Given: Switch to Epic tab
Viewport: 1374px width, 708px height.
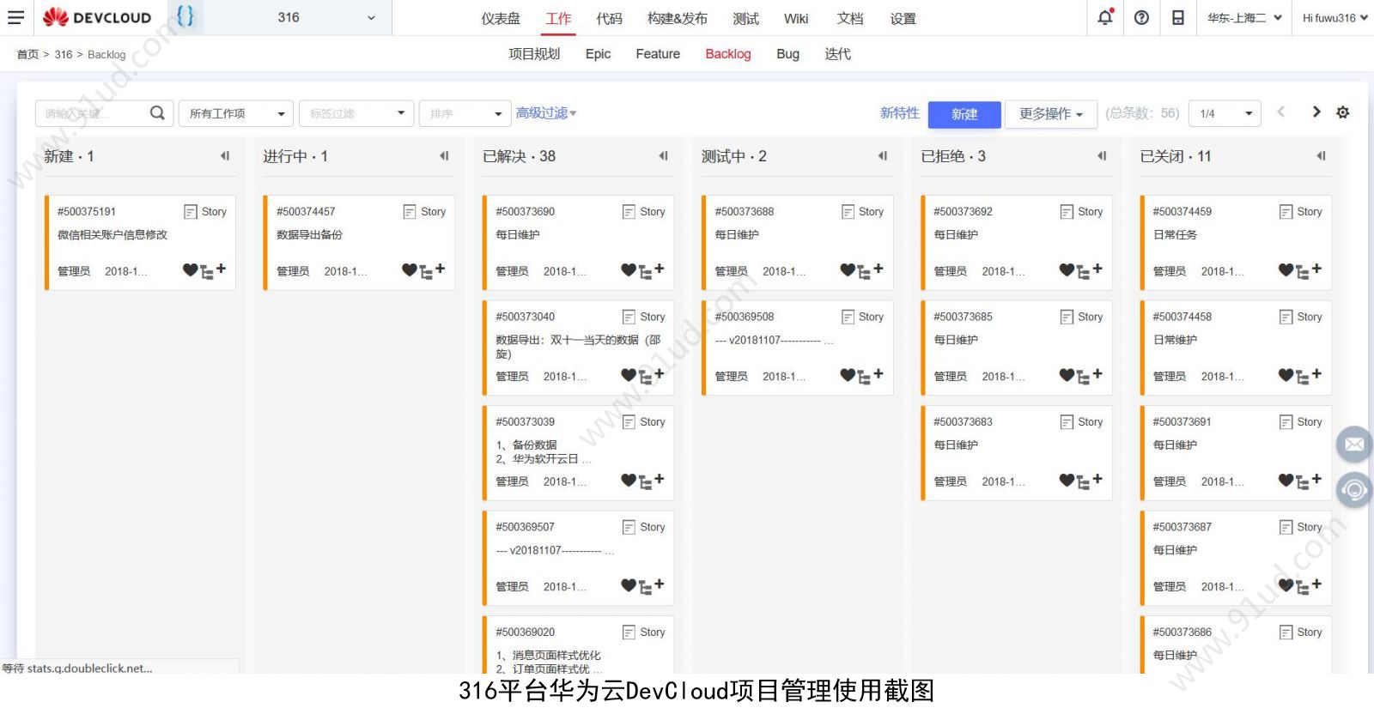Looking at the screenshot, I should 598,54.
